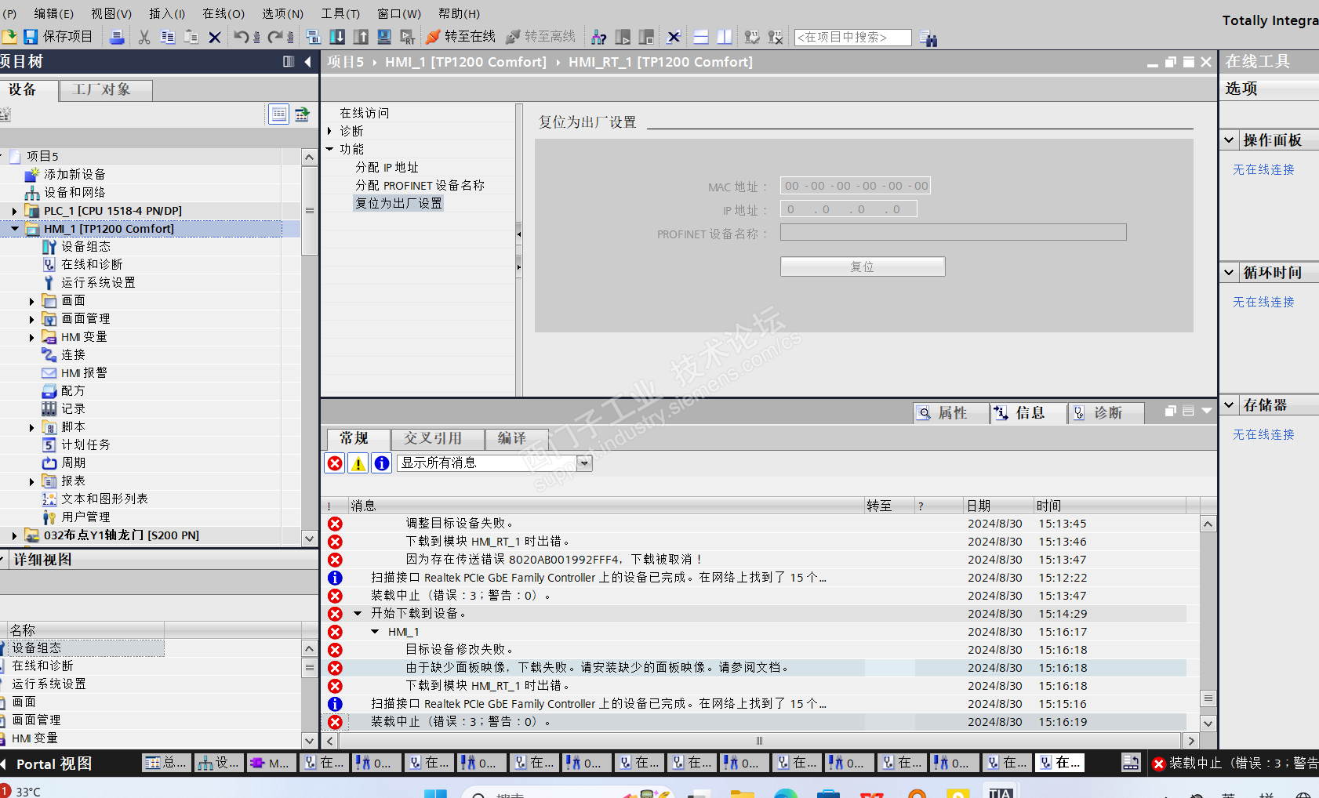Open the 诊断 inspector tab
Image resolution: width=1319 pixels, height=798 pixels.
pos(1107,413)
